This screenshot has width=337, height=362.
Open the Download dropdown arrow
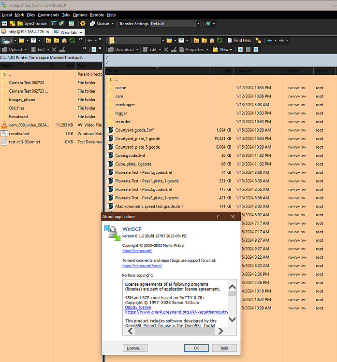137,49
